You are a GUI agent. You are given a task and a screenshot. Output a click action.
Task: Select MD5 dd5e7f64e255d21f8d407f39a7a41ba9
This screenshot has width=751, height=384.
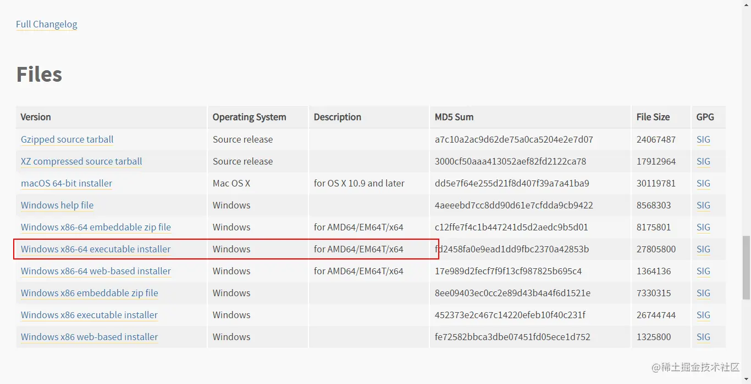click(512, 183)
